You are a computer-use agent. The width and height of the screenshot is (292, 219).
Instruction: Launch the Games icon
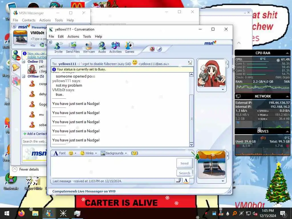pos(129,48)
